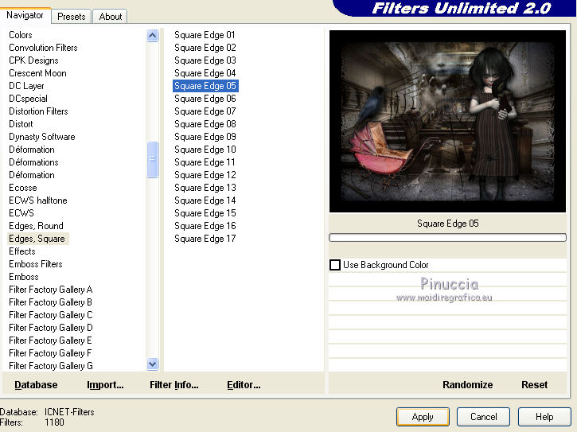
Task: Select Square Edge 08 filter
Action: (x=205, y=124)
